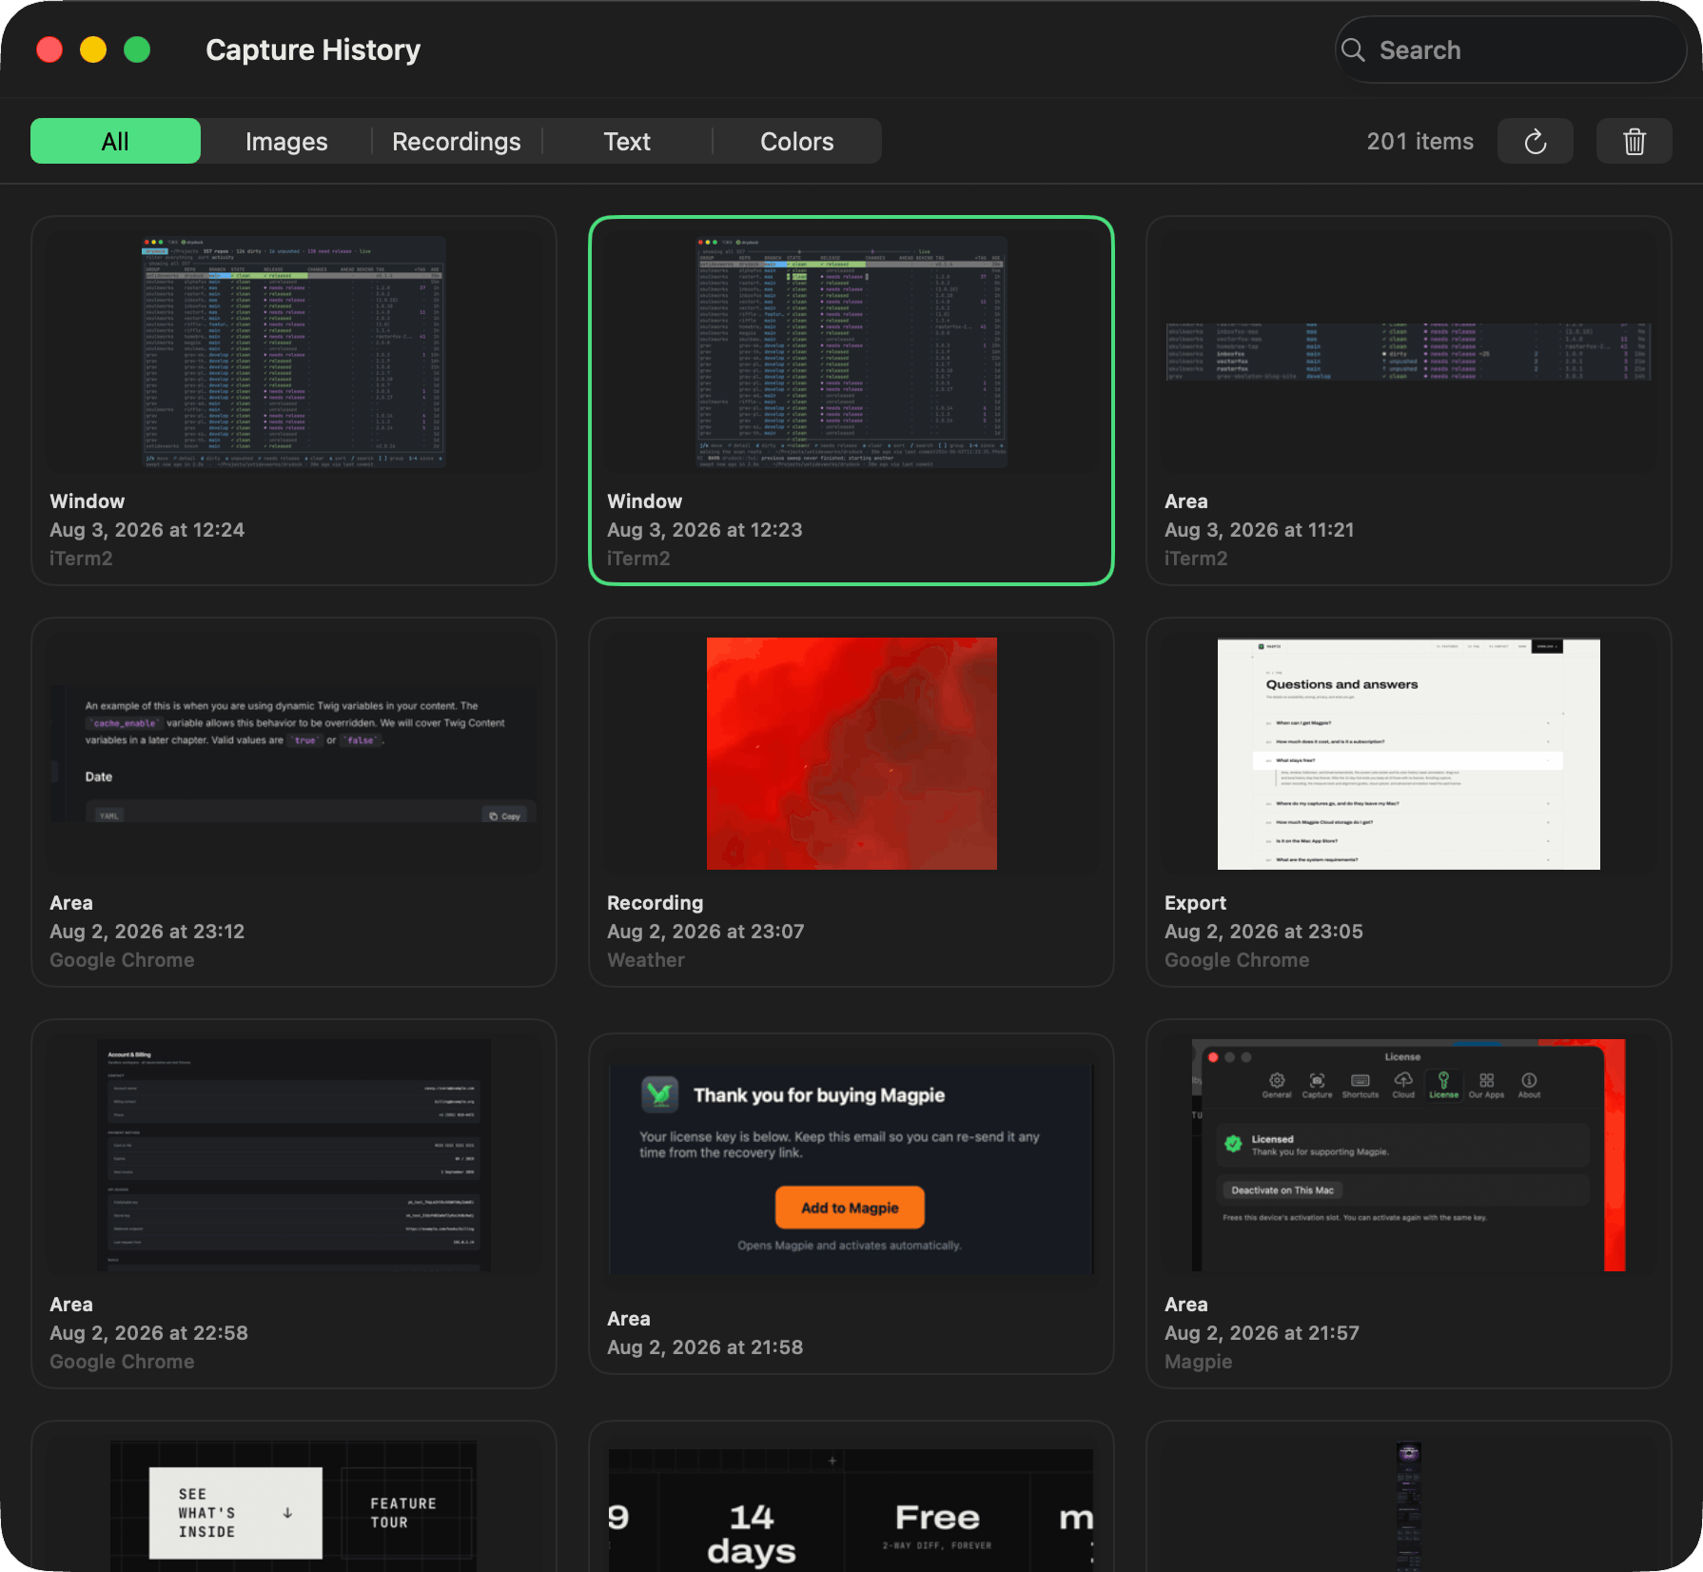Select the All filter tab

point(115,142)
